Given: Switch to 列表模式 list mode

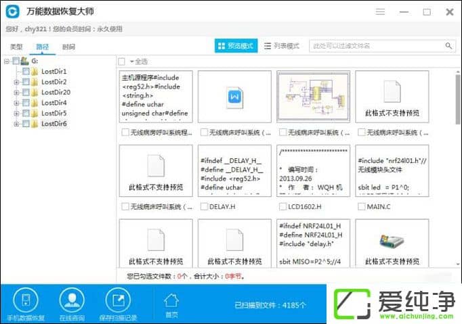Looking at the screenshot, I should (x=281, y=46).
